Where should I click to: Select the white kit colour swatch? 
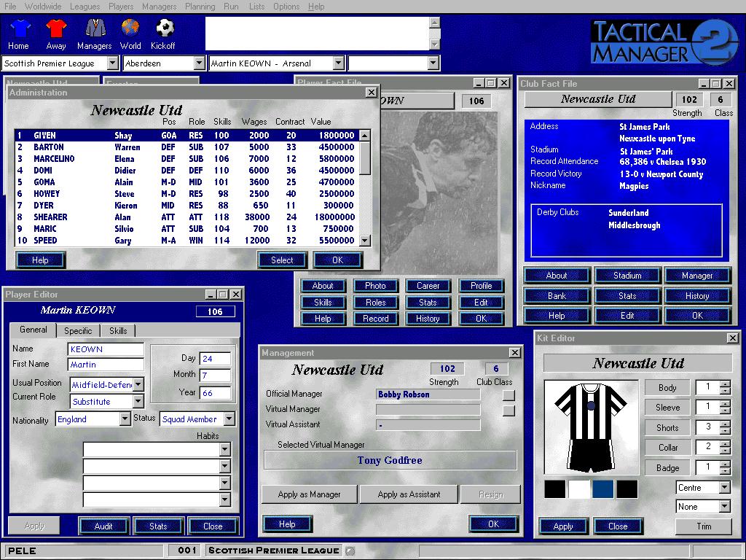click(x=579, y=489)
